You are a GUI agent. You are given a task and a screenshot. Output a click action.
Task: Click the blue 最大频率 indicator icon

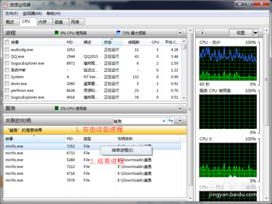(119, 33)
